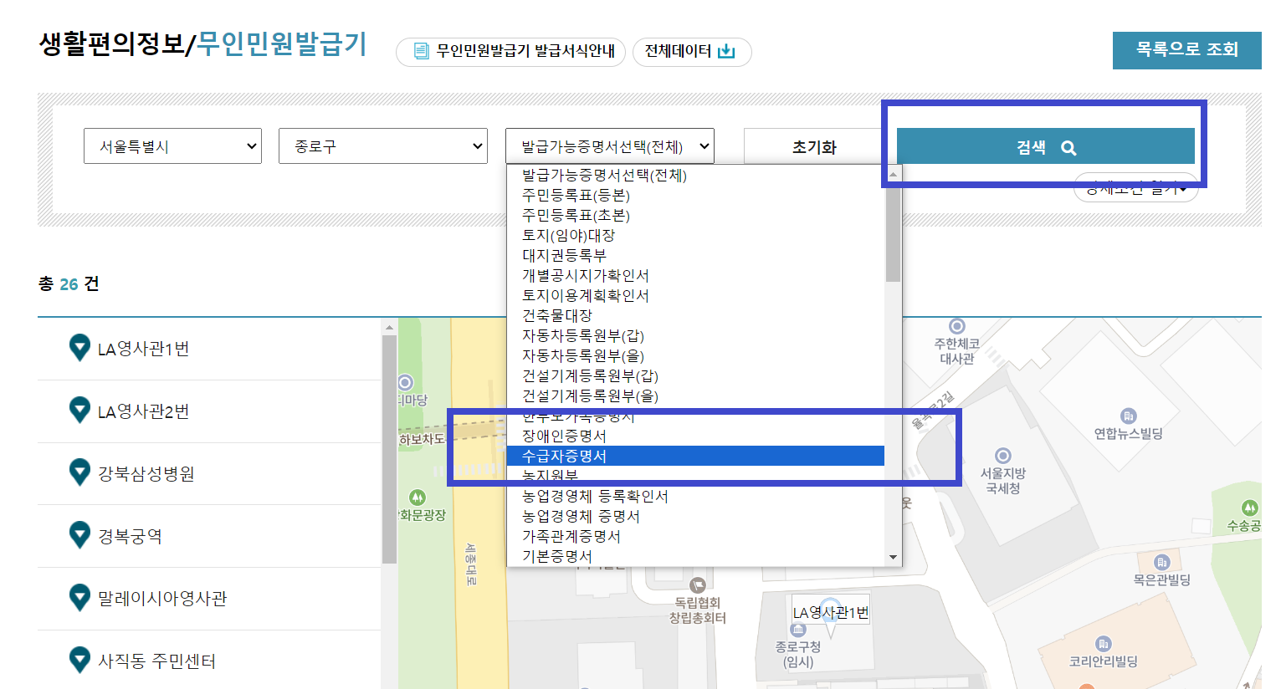Open the 종로구 district dropdown

point(382,145)
